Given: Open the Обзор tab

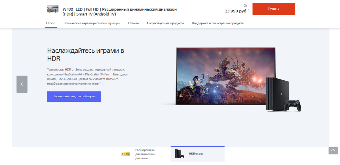Looking at the screenshot, I should (51, 23).
